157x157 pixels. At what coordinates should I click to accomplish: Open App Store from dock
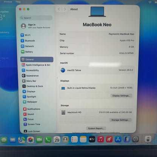(118, 139)
